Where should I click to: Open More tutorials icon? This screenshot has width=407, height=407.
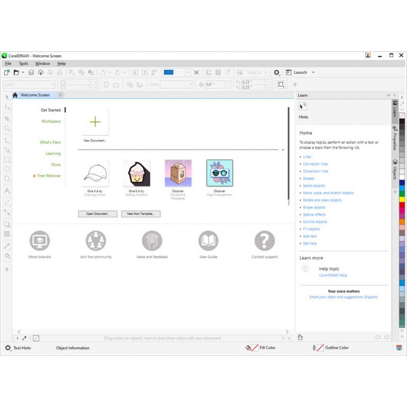pyautogui.click(x=40, y=241)
